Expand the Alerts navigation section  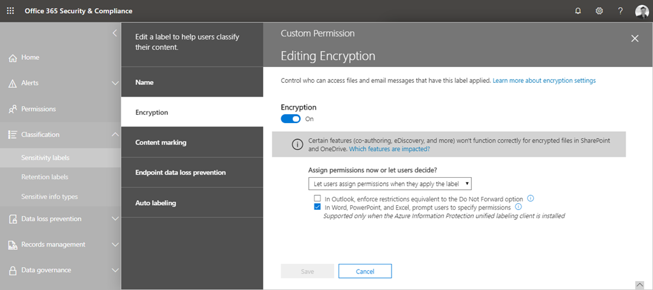click(x=115, y=83)
